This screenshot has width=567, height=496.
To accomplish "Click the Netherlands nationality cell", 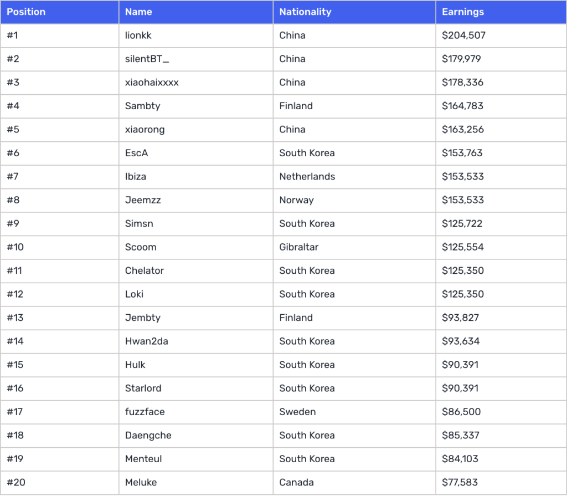I will (x=307, y=177).
